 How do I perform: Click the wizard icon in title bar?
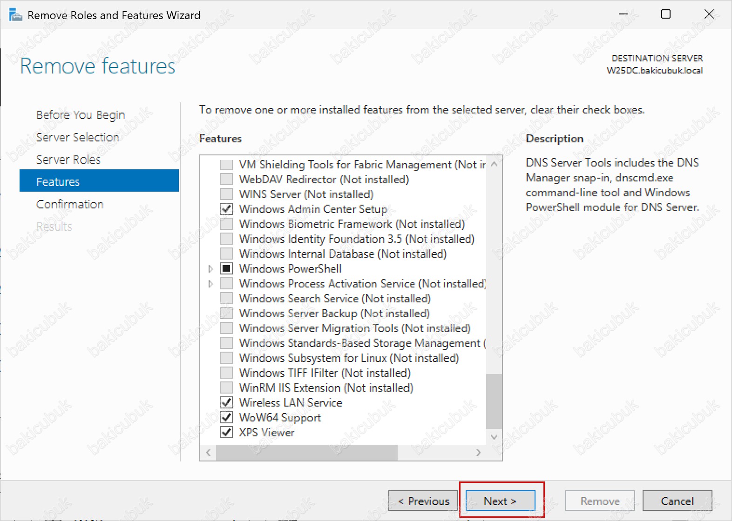15,15
